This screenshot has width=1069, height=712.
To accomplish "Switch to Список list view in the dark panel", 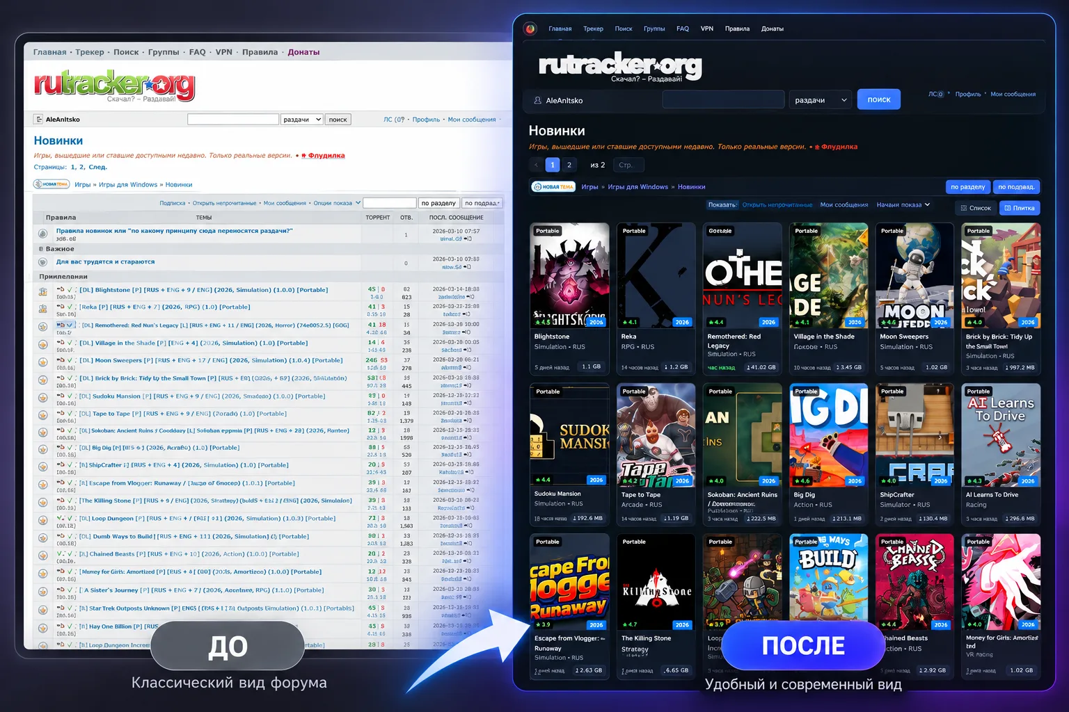I will [975, 208].
